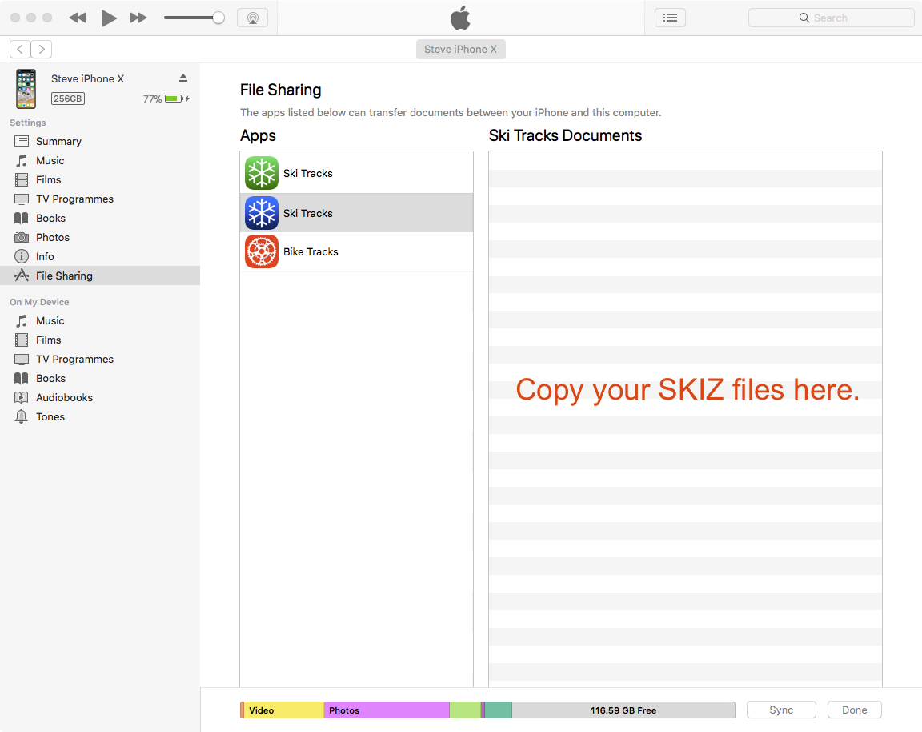Click the 116.59 GB Free storage segment

623,710
